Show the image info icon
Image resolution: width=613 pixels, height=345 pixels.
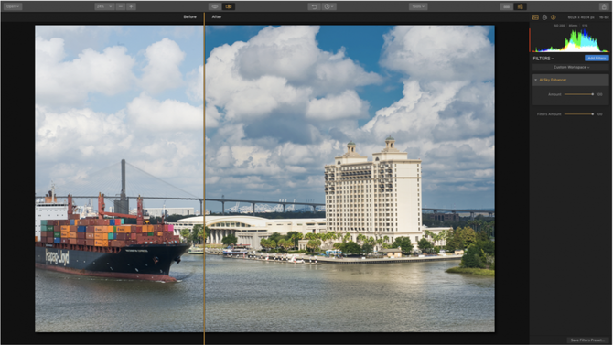tap(554, 17)
